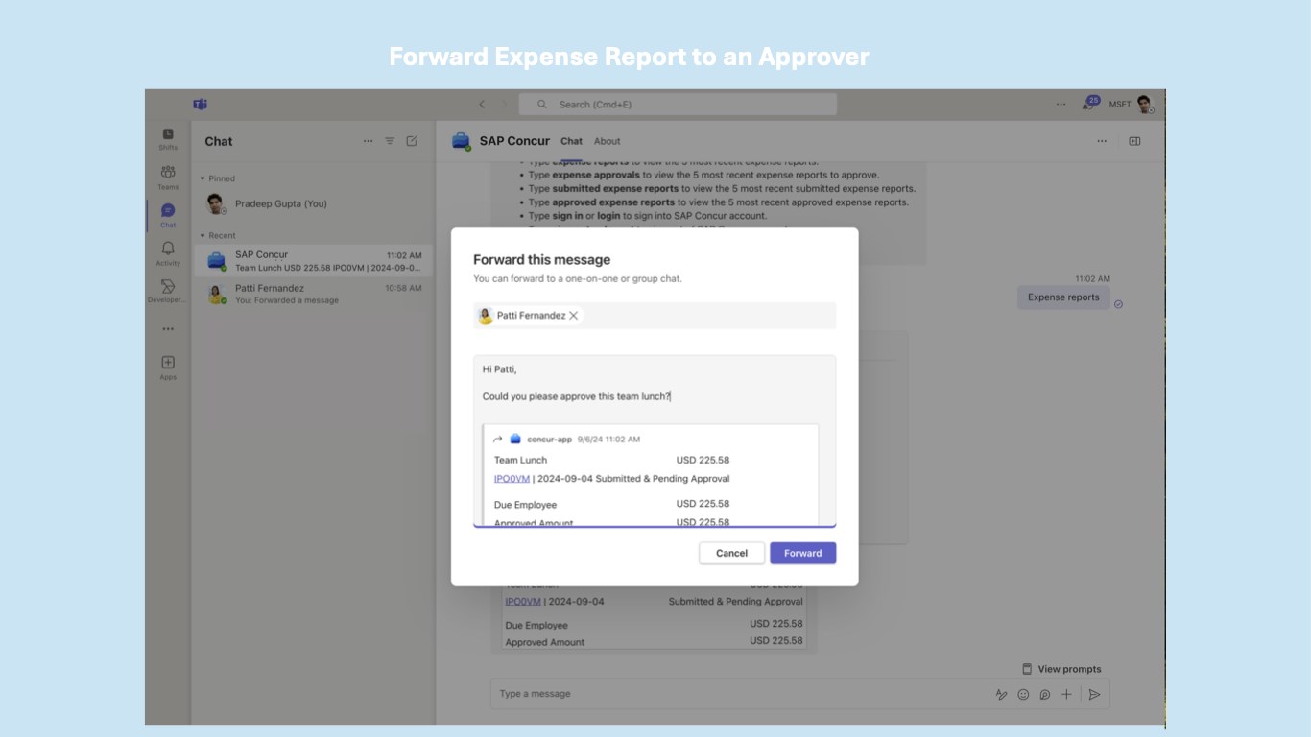The height and width of the screenshot is (737, 1311).
Task: Click 'Due Employee' row in forwarded preview
Action: tap(611, 504)
